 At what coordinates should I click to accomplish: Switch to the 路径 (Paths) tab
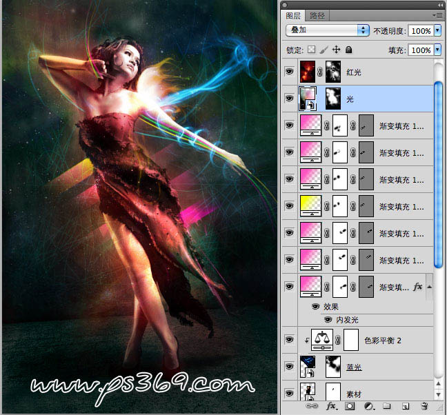pos(317,16)
